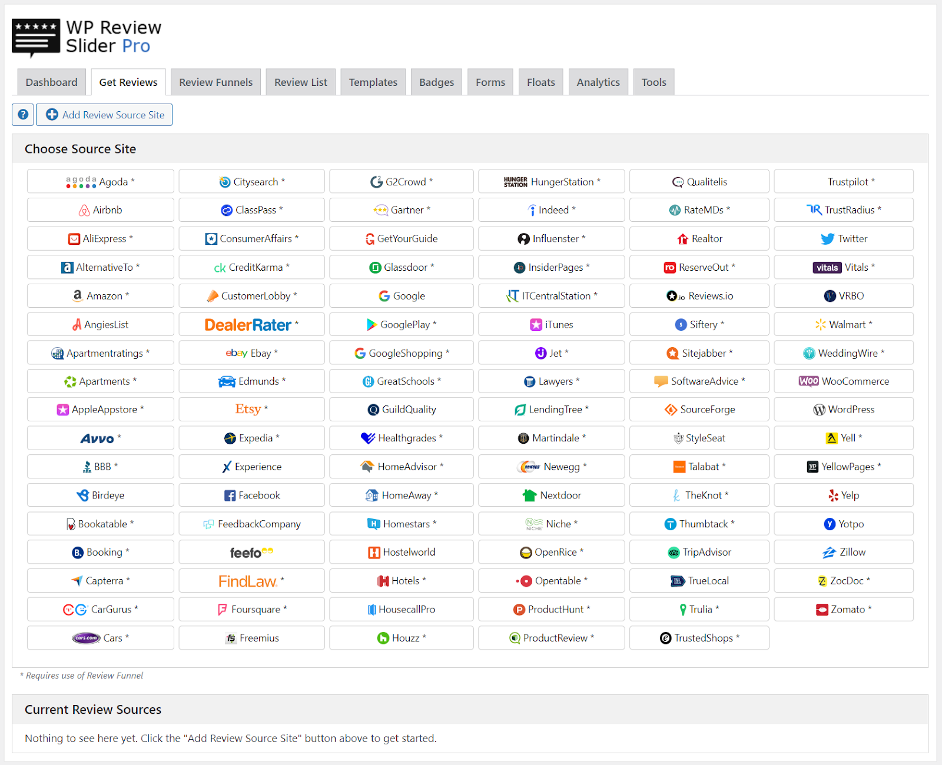
Task: Click the Capterra arrow icon
Action: 77,581
